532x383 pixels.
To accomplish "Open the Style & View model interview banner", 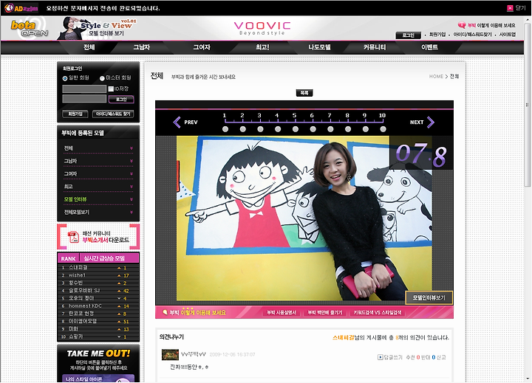I will 98,28.
